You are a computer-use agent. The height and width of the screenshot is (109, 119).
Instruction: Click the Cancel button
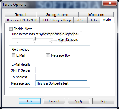(54, 101)
